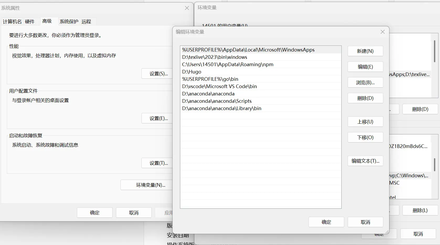Open the 系统保护 tab
The image size is (440, 245).
coord(69,21)
